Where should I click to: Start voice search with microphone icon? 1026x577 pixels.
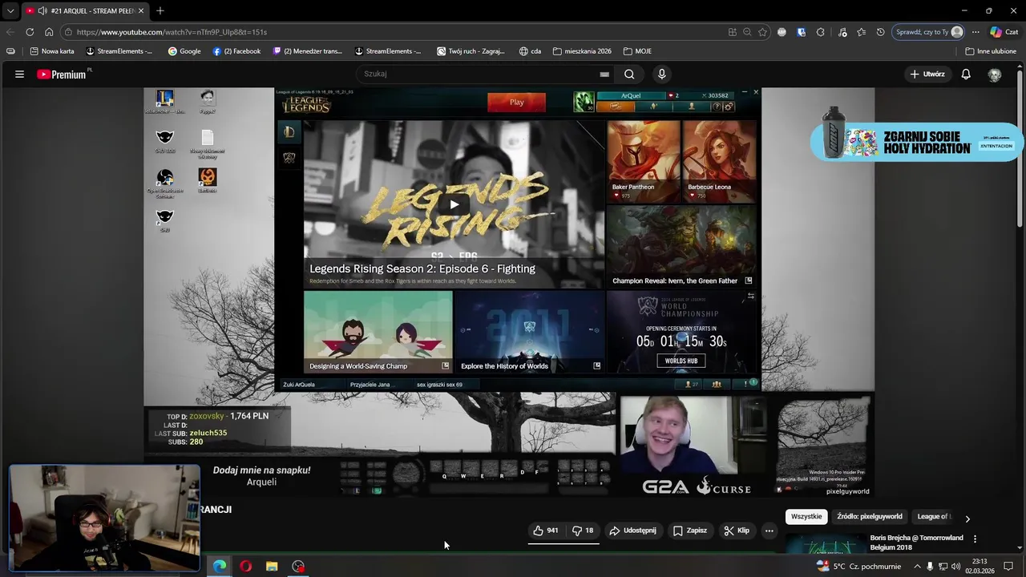tap(661, 74)
